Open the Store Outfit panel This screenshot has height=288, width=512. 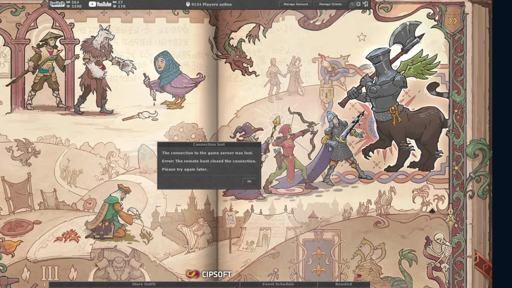(x=144, y=284)
